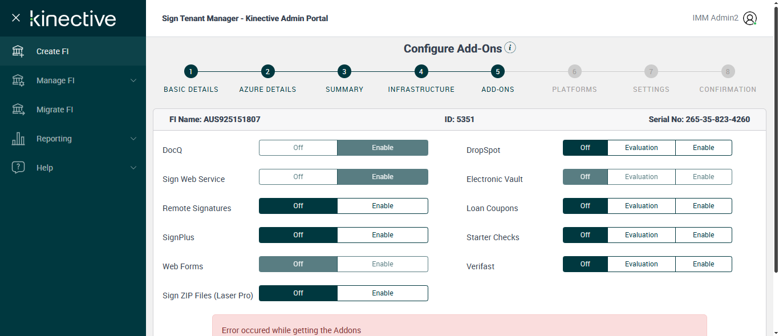Click step 8 Confirmation circle
Image resolution: width=779 pixels, height=336 pixels.
click(728, 71)
